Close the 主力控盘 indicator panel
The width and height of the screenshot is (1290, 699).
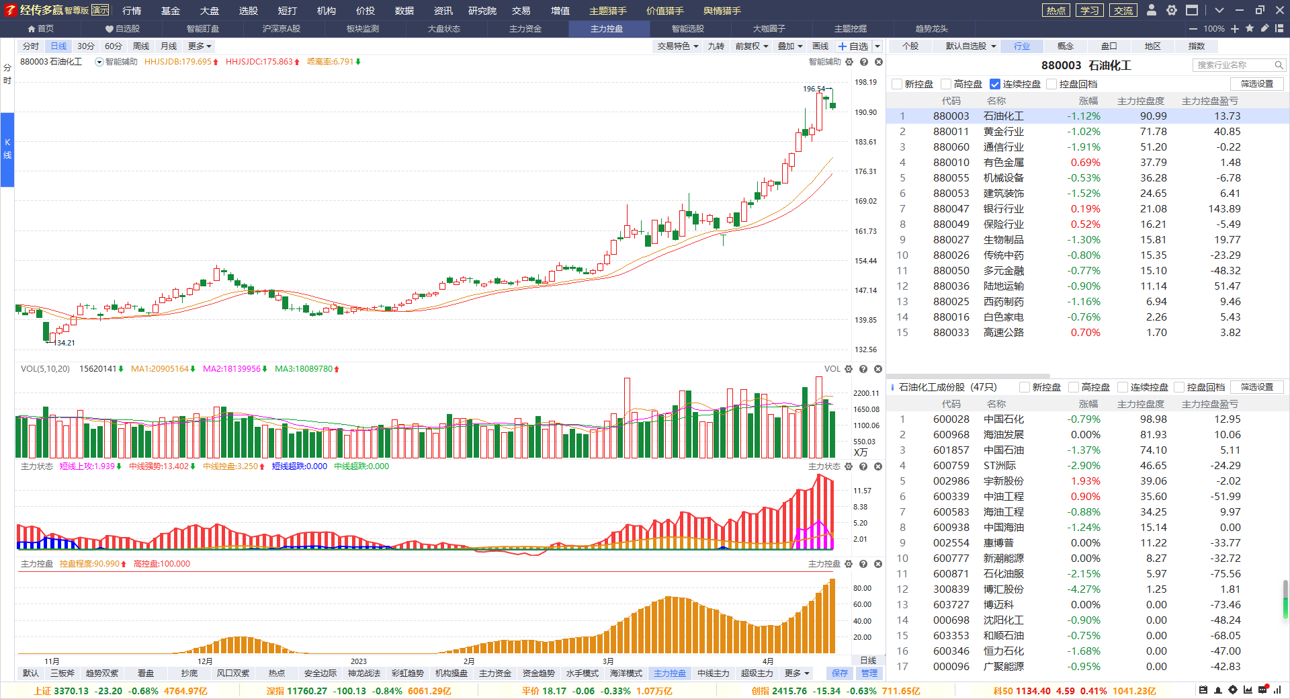click(x=877, y=564)
